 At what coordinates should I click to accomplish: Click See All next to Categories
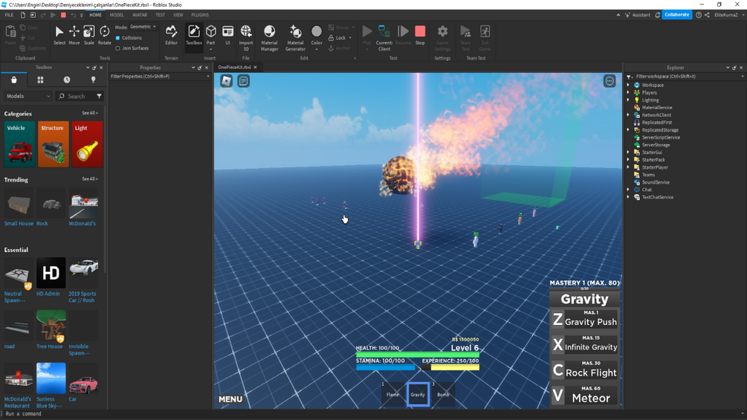tap(89, 113)
